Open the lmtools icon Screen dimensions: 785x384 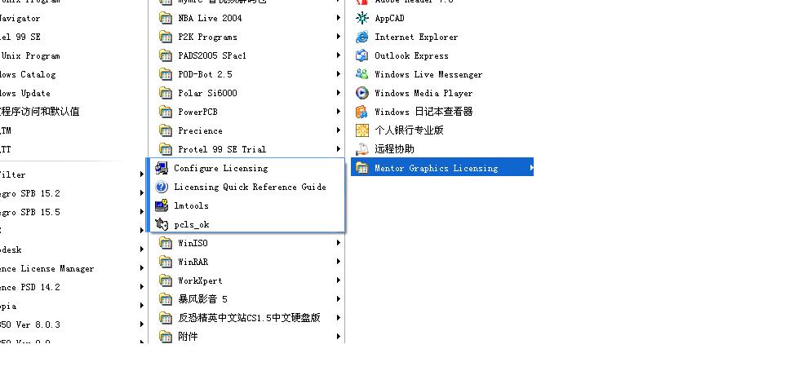click(x=162, y=205)
